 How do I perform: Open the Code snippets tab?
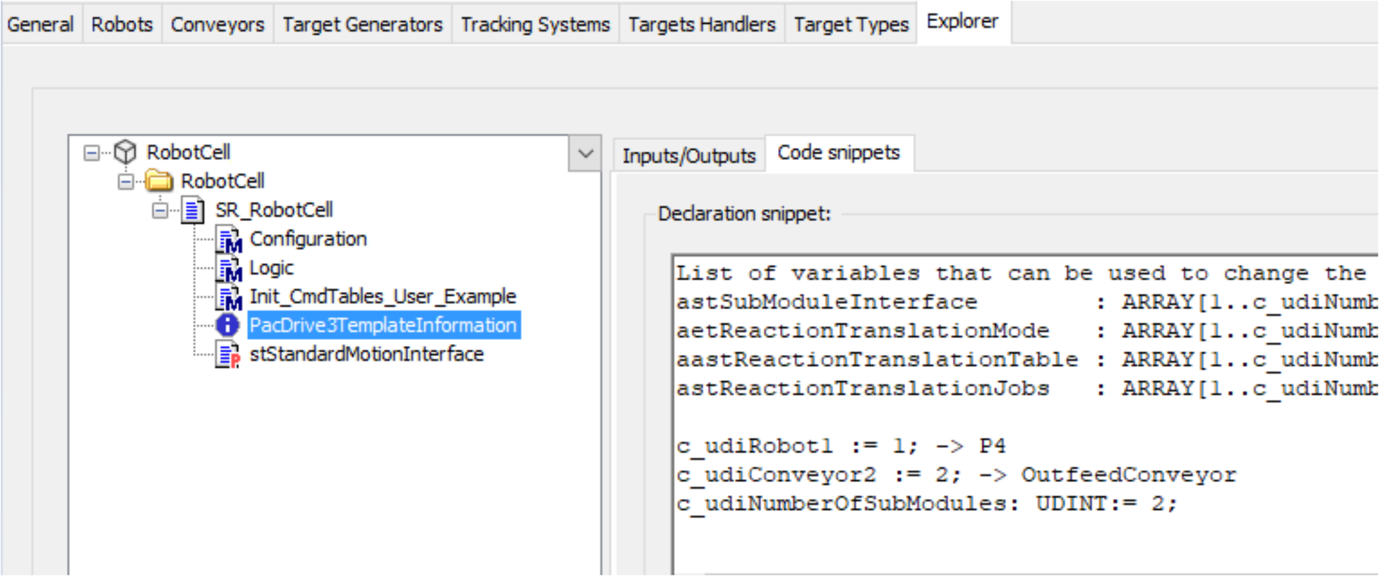pyautogui.click(x=839, y=151)
